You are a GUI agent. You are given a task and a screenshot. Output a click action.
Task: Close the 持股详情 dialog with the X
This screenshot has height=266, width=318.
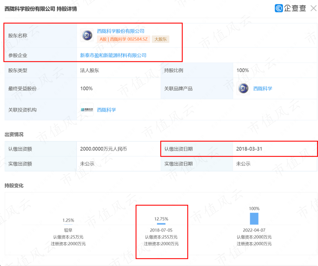click(314, 8)
